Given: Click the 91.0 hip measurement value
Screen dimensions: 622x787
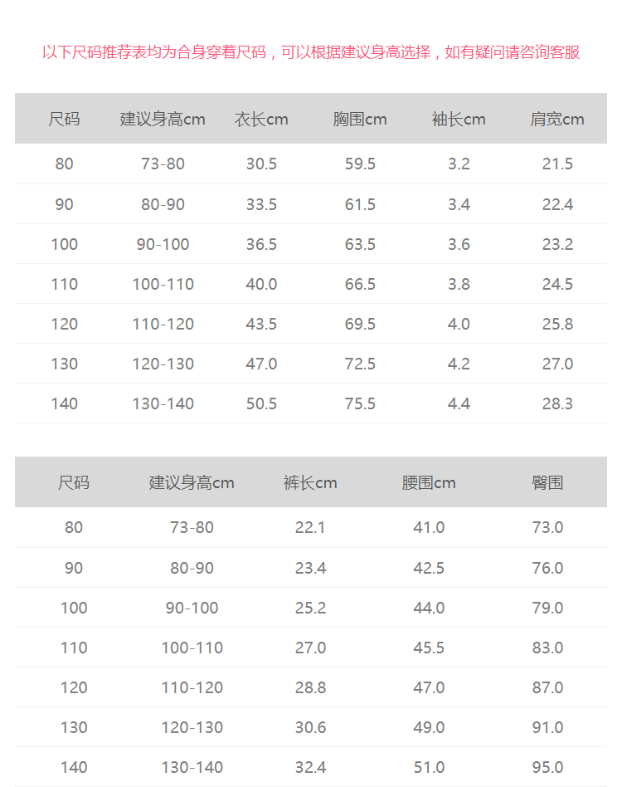Looking at the screenshot, I should [547, 727].
